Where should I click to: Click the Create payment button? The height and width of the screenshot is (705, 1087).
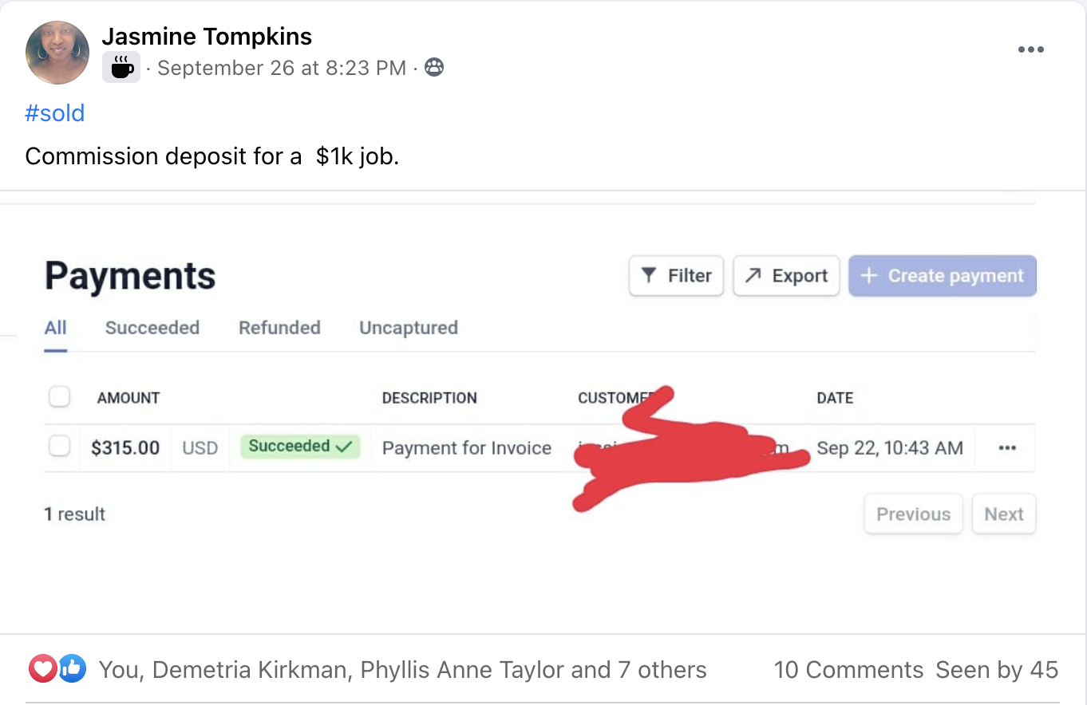[x=943, y=276]
